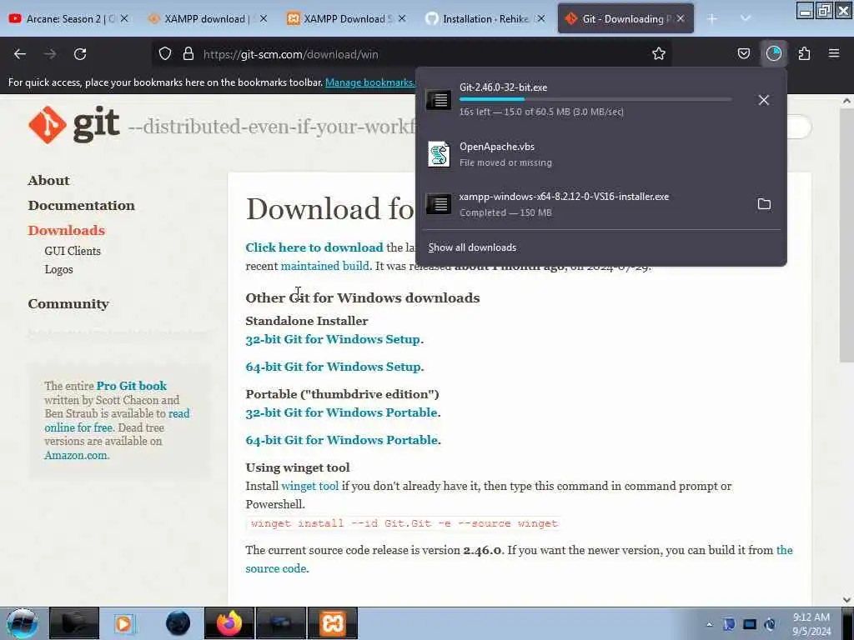Download 64-bit Git for Windows Setup

click(333, 367)
